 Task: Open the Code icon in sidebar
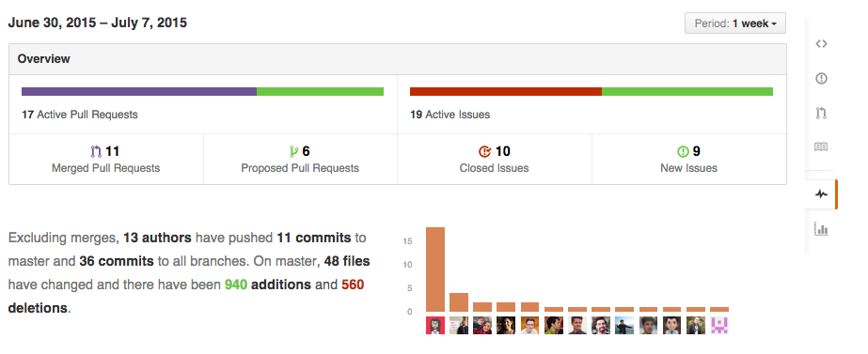pos(821,44)
